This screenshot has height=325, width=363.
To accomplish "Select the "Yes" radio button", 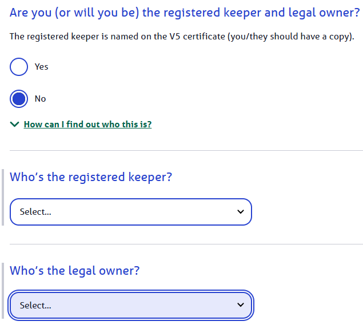I will click(x=19, y=67).
